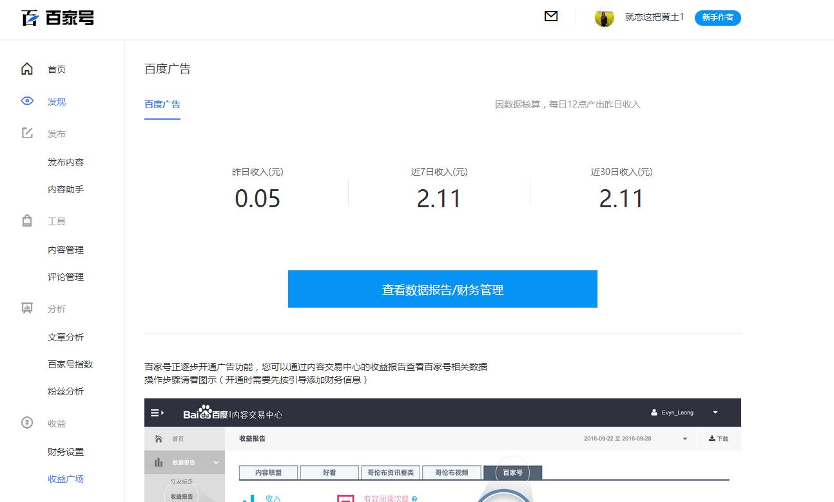The width and height of the screenshot is (834, 502).
Task: Click the 查看数据报告/财务管理 blue button
Action: 442,289
